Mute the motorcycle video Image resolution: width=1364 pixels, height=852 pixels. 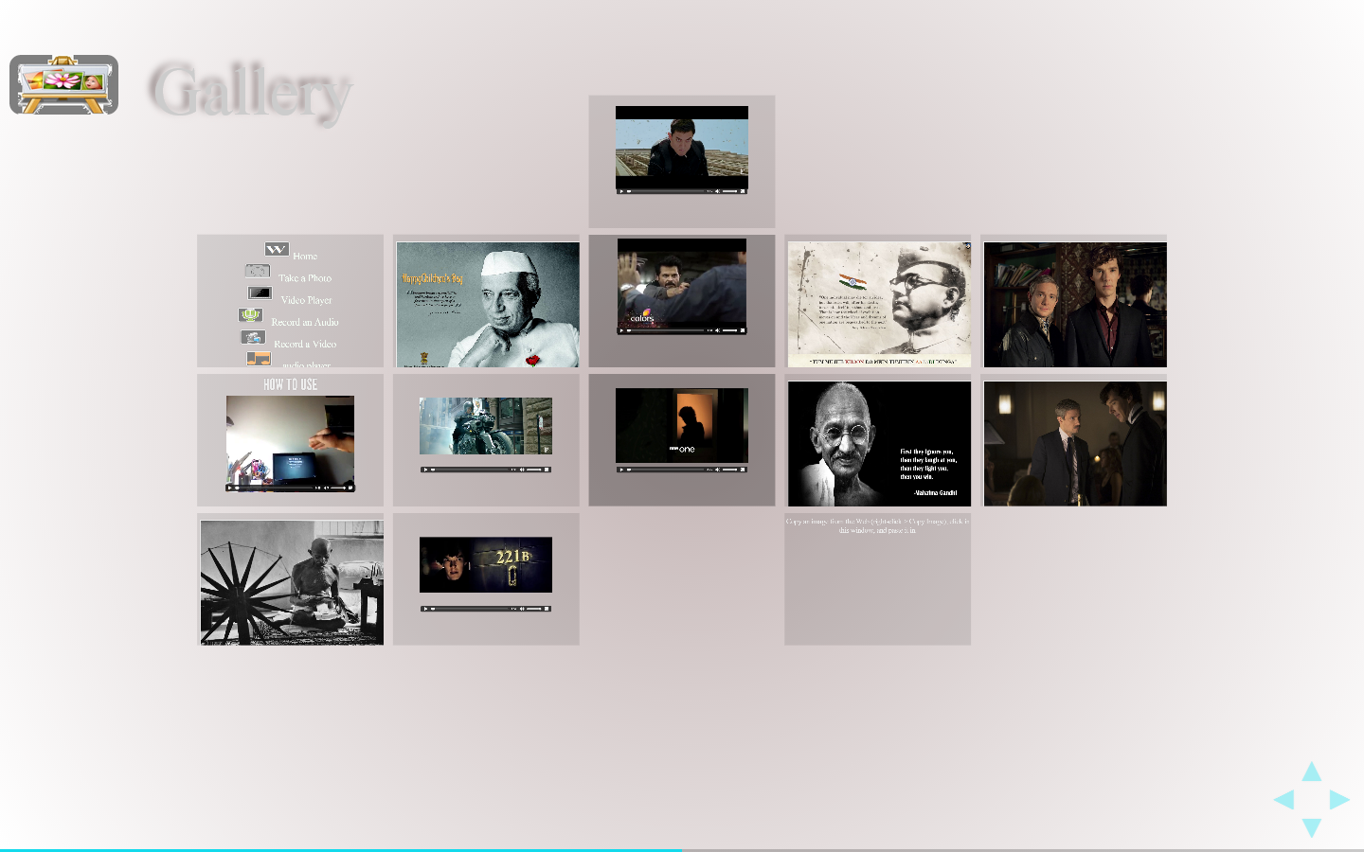tap(522, 470)
